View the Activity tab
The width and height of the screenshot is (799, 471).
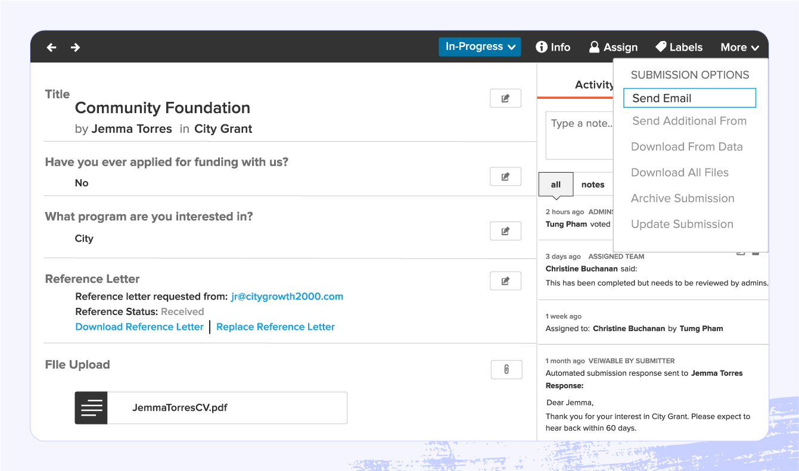tap(594, 85)
